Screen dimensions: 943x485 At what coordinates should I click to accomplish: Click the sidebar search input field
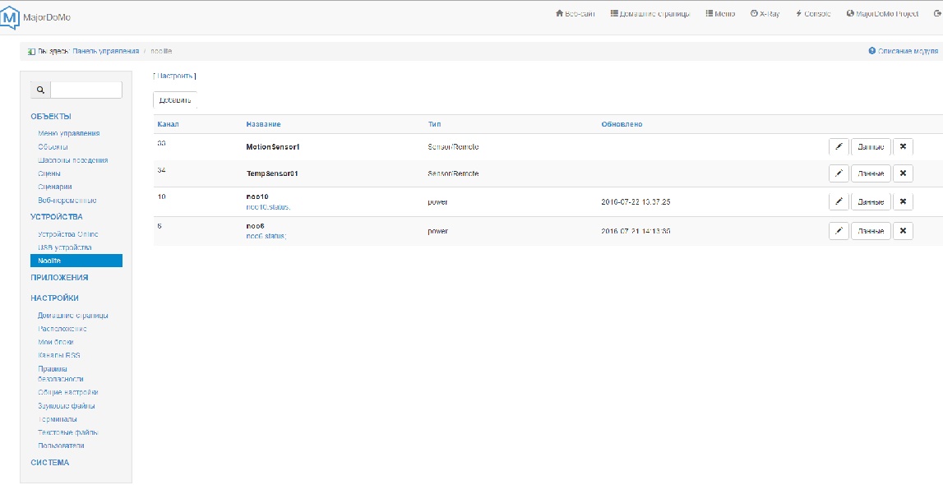point(86,90)
